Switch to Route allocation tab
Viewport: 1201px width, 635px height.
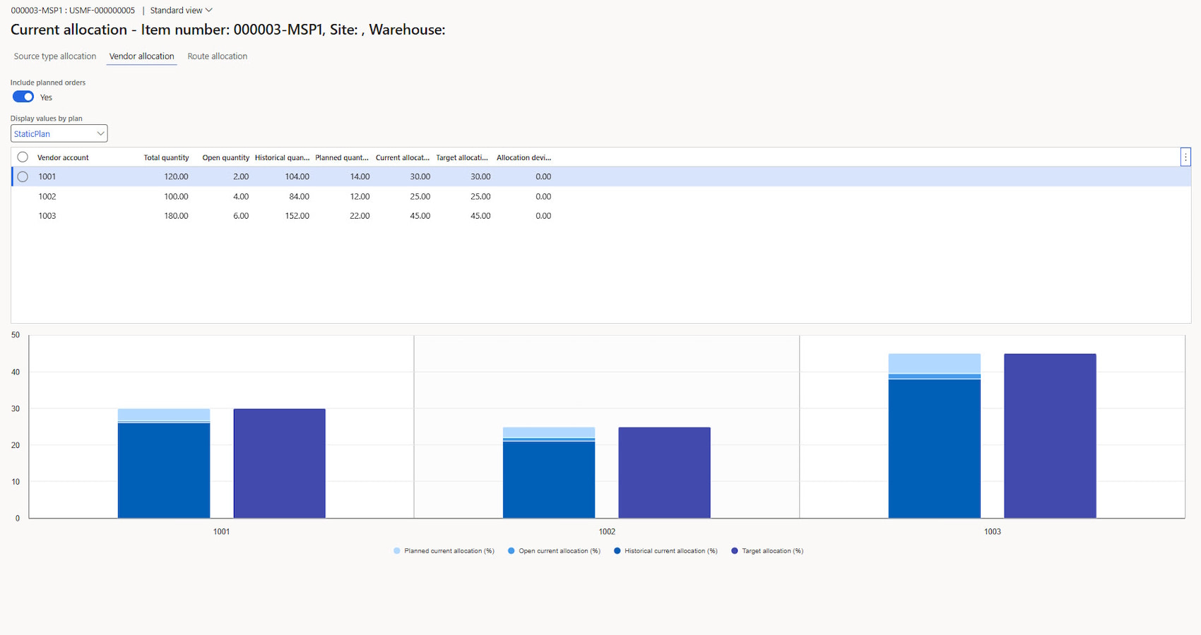pos(218,56)
